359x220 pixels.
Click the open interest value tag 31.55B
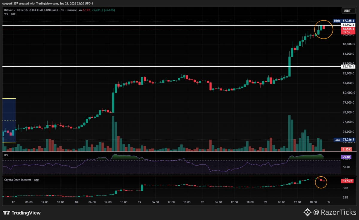click(x=347, y=181)
